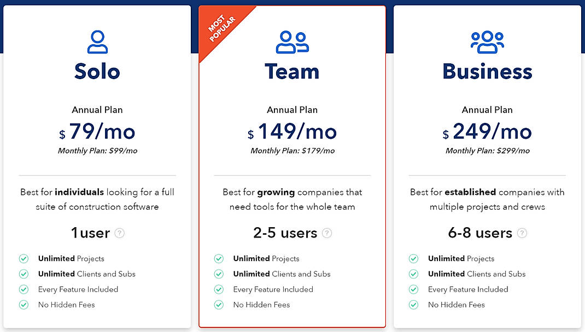Click the Unlimited Projects checkmark on Solo plan
This screenshot has width=585, height=332.
24,258
